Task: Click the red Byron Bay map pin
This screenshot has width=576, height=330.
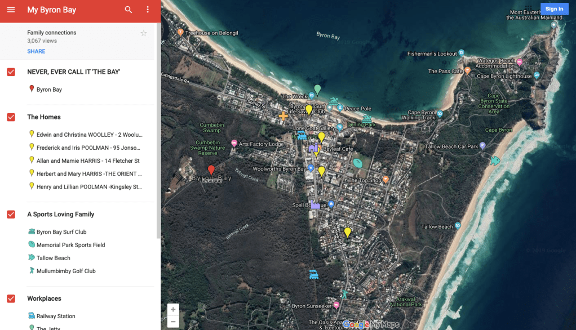Action: tap(211, 170)
